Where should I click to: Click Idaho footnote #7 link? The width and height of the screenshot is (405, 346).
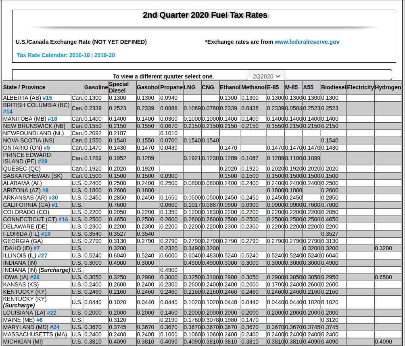tap(36, 248)
